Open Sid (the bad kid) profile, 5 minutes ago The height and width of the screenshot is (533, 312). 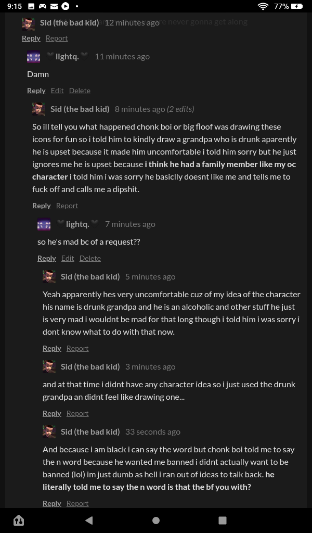click(x=90, y=276)
